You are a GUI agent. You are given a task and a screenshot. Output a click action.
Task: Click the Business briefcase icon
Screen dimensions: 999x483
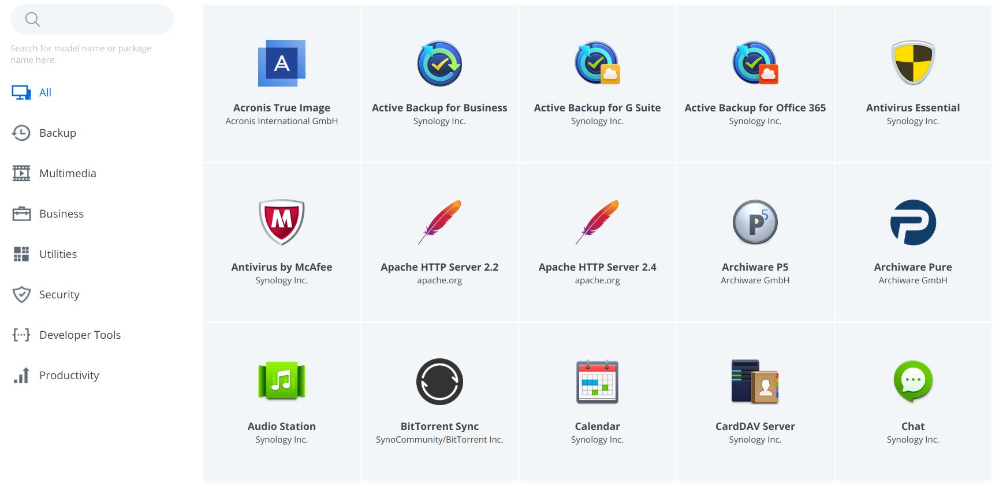pos(21,214)
